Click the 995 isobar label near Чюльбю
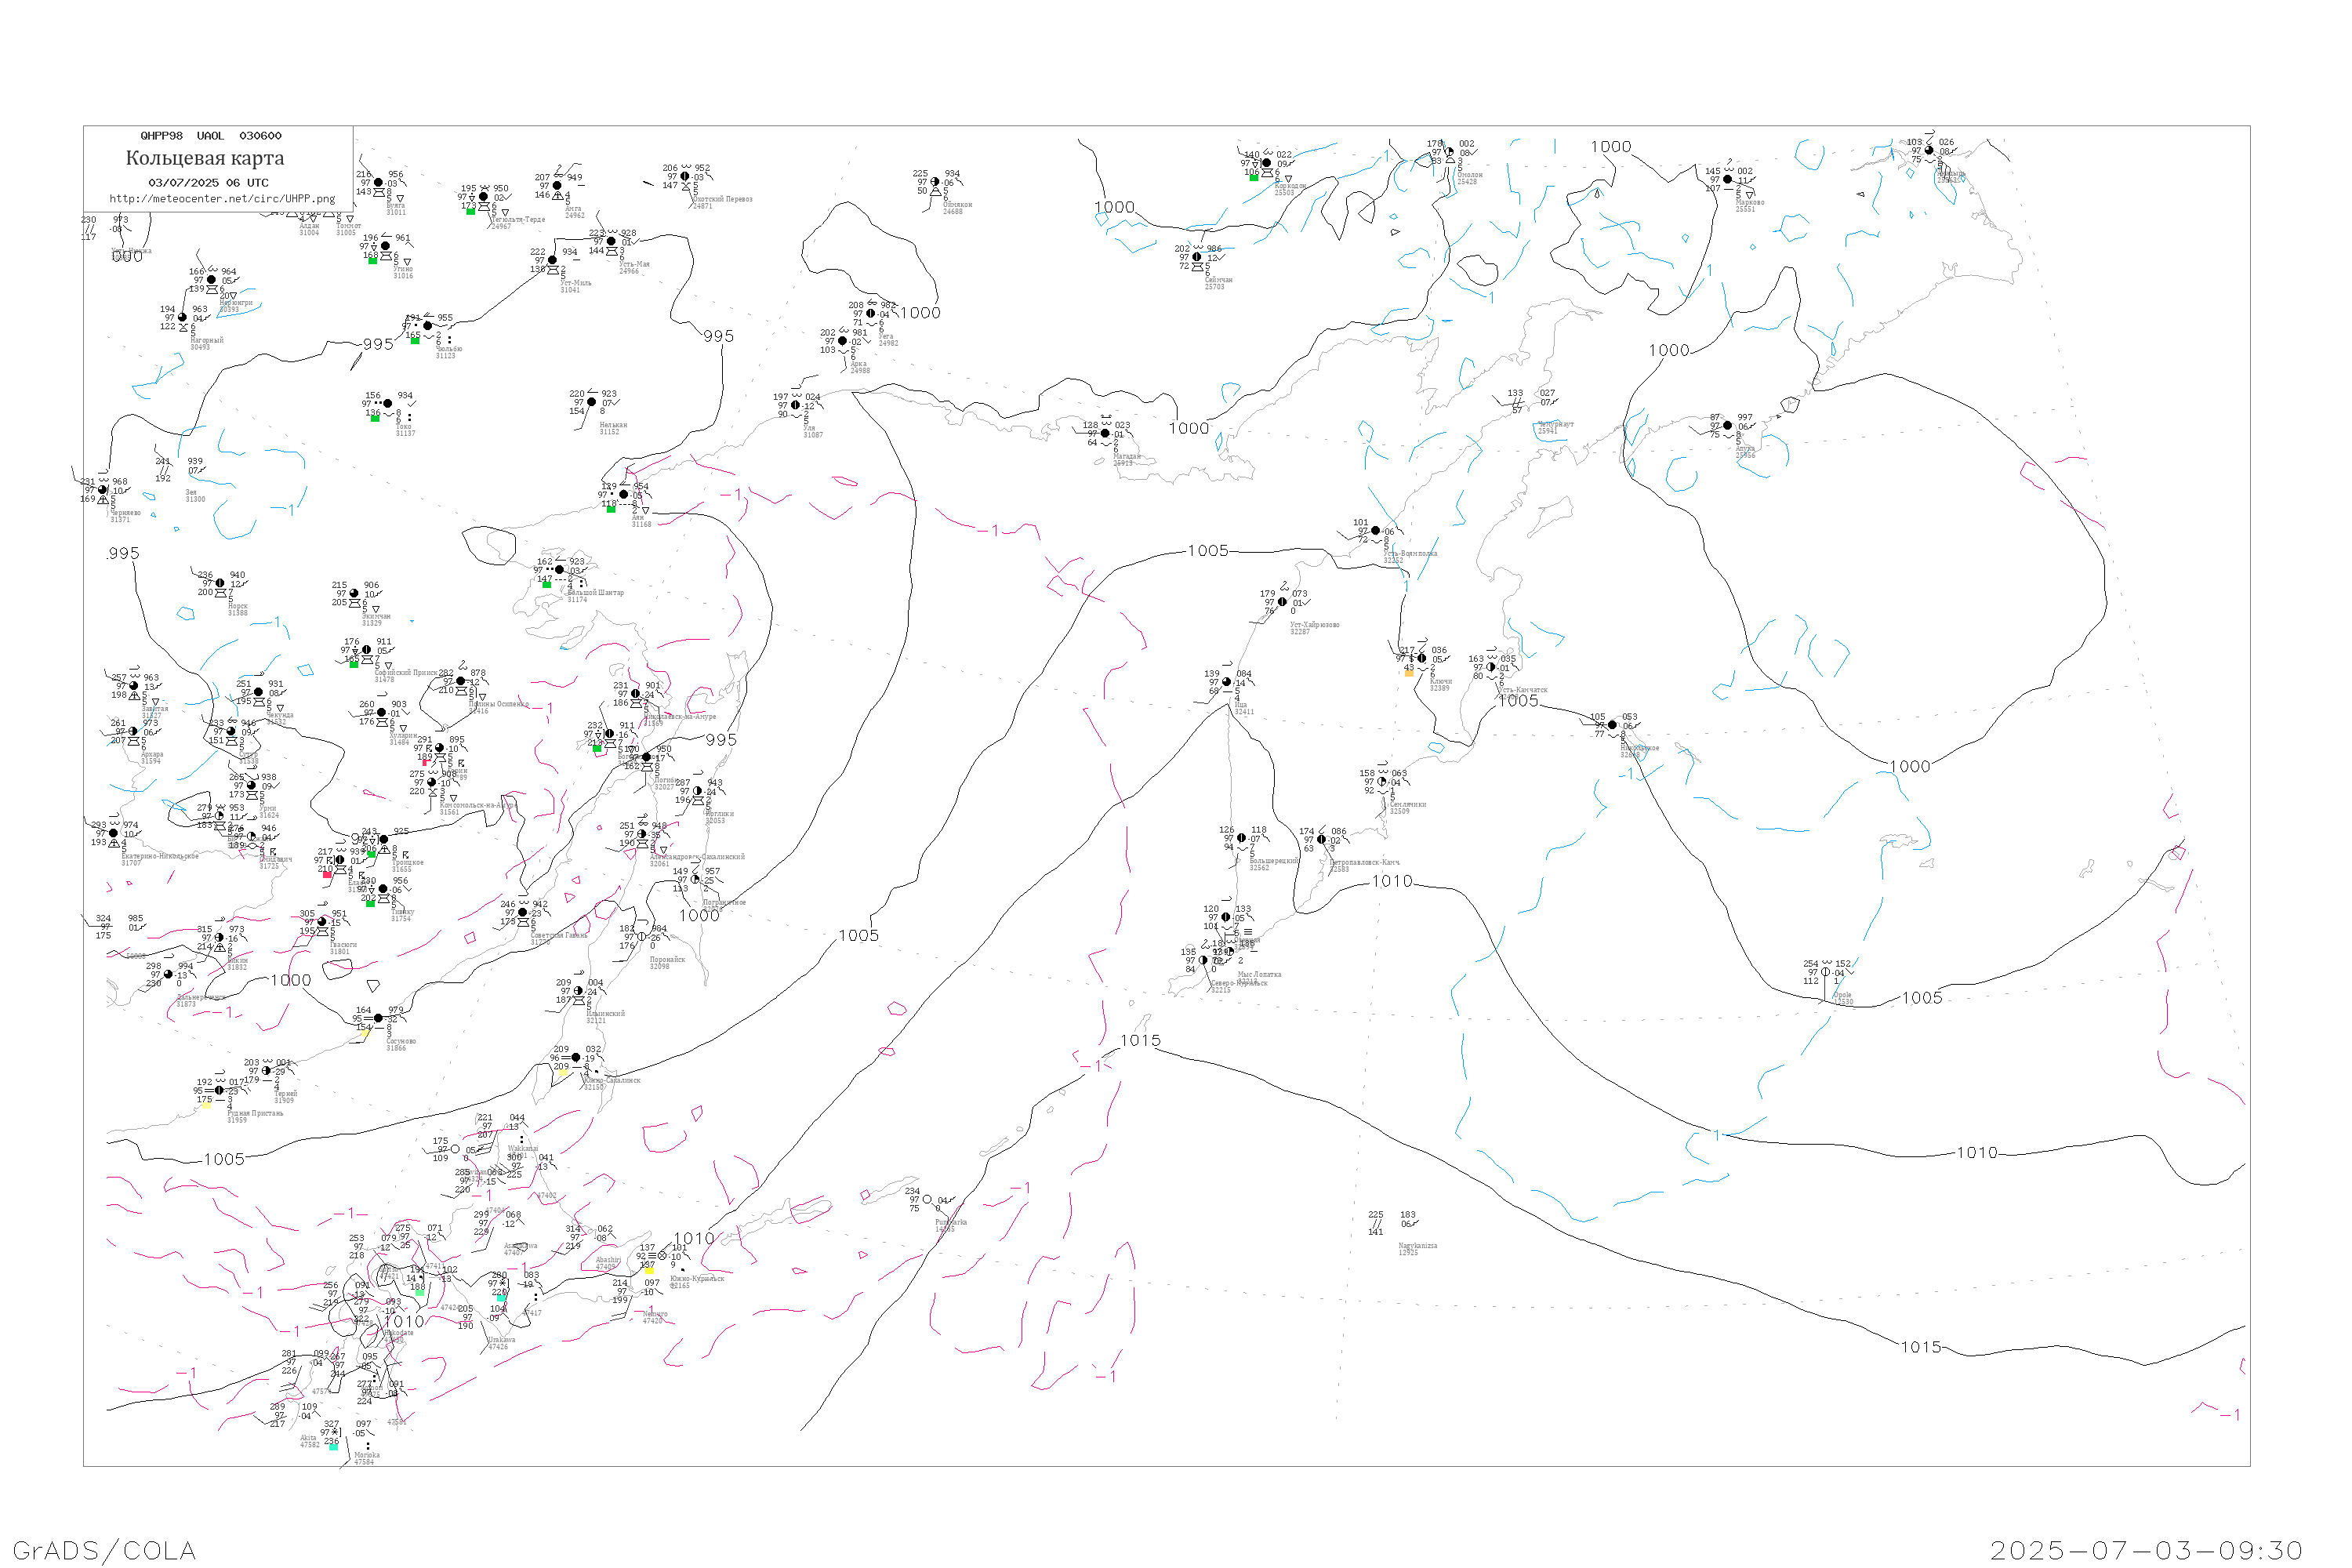 tap(378, 344)
